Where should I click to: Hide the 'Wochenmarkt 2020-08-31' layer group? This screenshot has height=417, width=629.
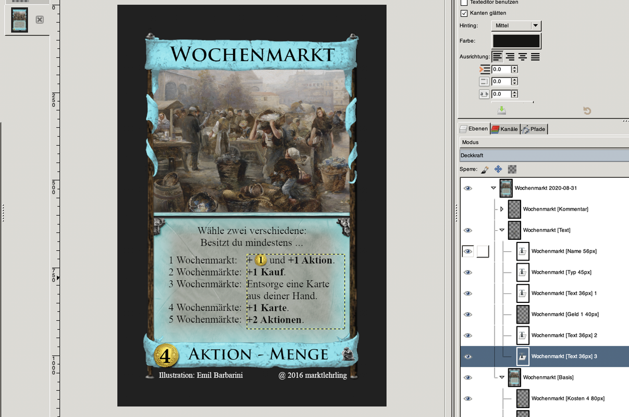coord(468,188)
